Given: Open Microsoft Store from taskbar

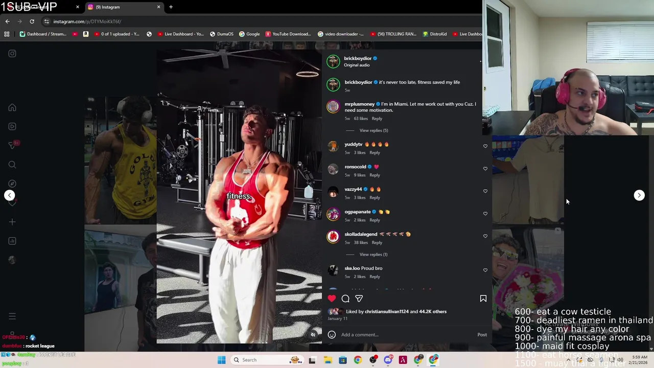Looking at the screenshot, I should (343, 360).
